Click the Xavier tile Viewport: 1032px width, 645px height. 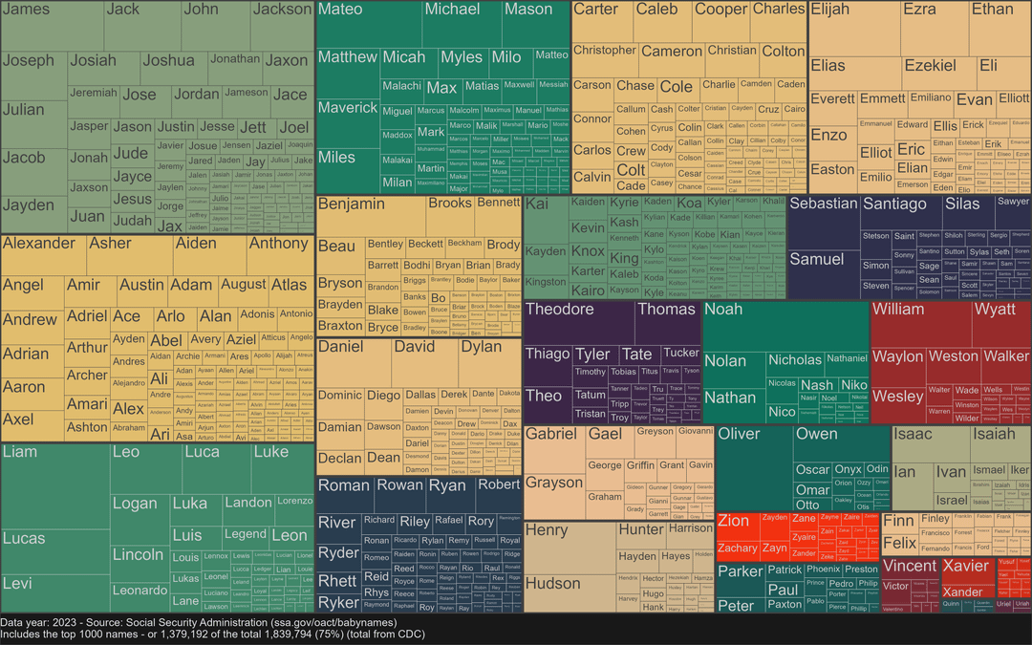tap(967, 571)
